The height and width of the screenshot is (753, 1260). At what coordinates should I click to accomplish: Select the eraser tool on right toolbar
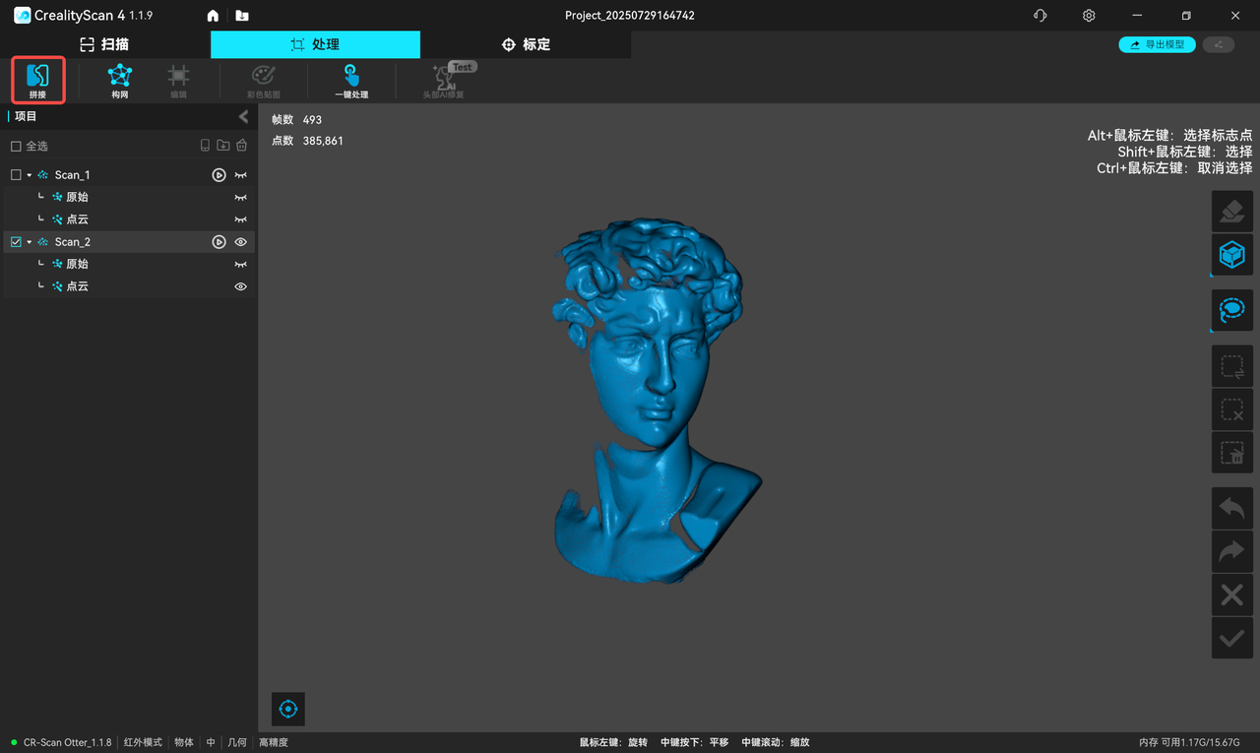[x=1231, y=212]
